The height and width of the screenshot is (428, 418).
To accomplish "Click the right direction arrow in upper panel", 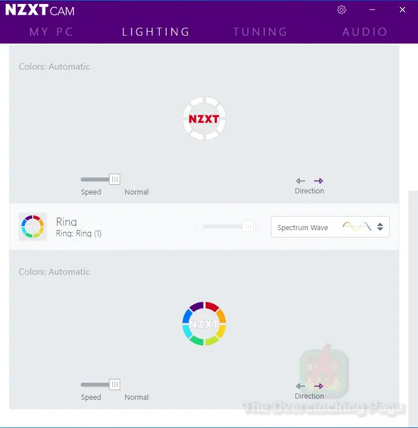I will tap(318, 181).
